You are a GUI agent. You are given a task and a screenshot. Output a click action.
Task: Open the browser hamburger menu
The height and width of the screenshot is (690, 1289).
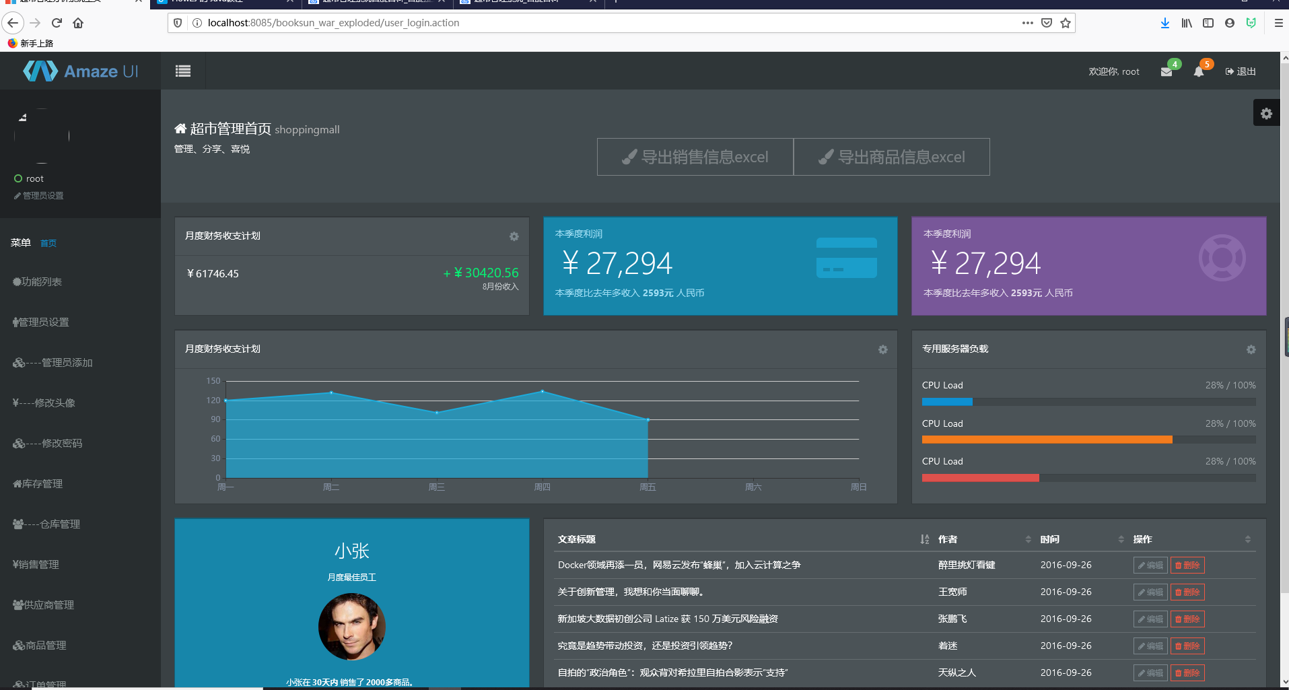click(x=1278, y=23)
